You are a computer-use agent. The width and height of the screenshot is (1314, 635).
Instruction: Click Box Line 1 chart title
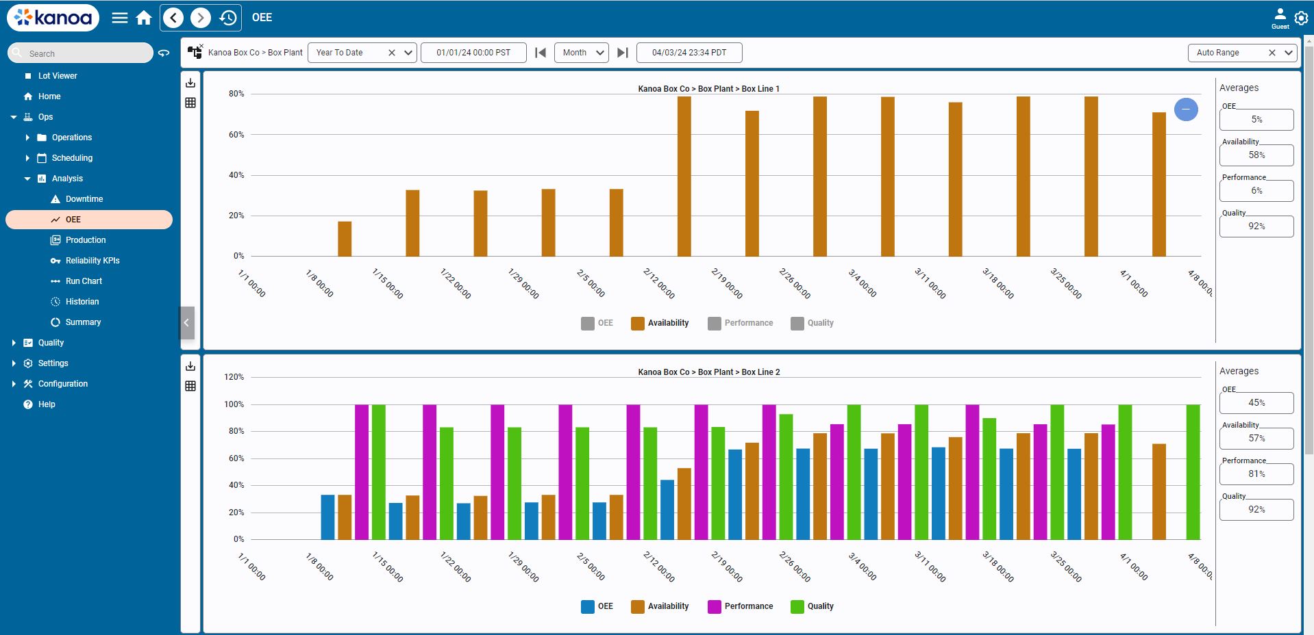pos(708,89)
